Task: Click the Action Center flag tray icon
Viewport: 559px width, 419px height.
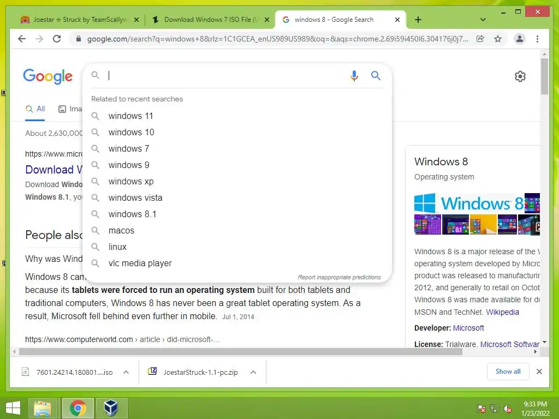Action: coord(481,409)
